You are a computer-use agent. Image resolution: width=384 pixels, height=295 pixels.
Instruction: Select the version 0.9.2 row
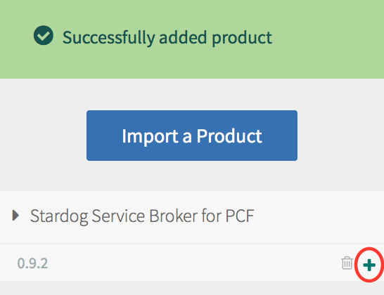click(192, 263)
